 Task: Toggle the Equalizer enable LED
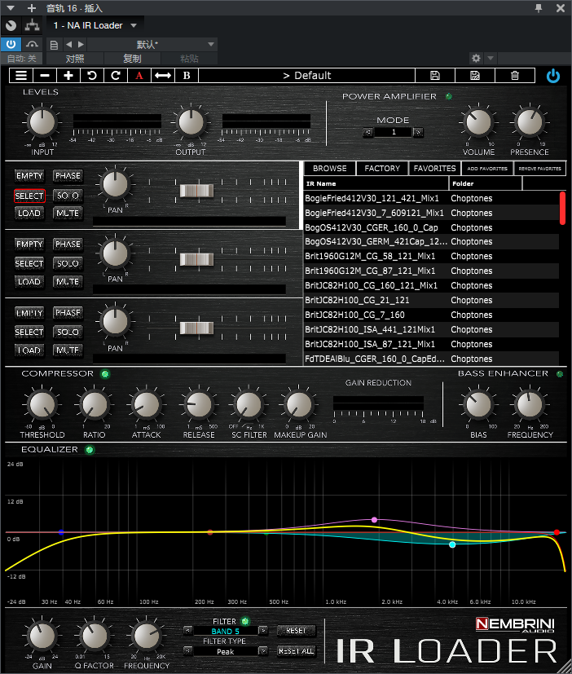tap(90, 450)
